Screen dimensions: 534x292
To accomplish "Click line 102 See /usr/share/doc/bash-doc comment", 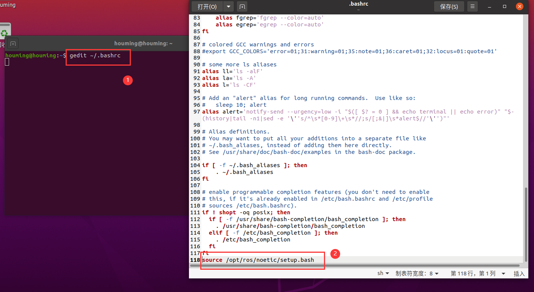I will point(308,152).
